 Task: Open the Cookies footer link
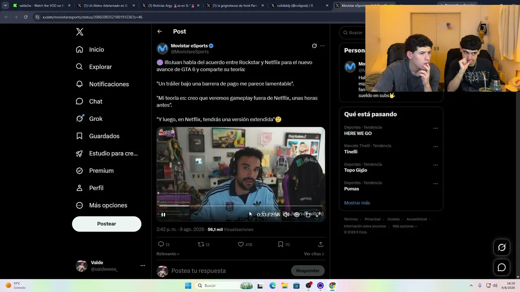(393, 219)
